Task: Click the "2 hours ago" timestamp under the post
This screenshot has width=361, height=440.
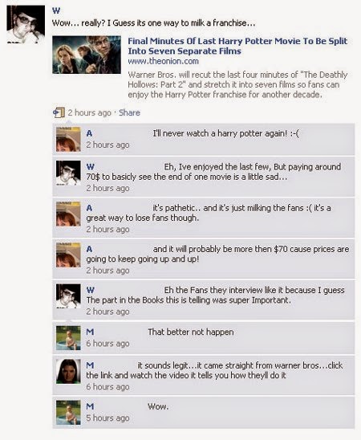Action: click(89, 112)
